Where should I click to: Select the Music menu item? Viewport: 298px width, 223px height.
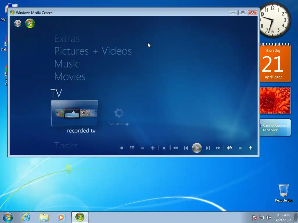coord(67,64)
